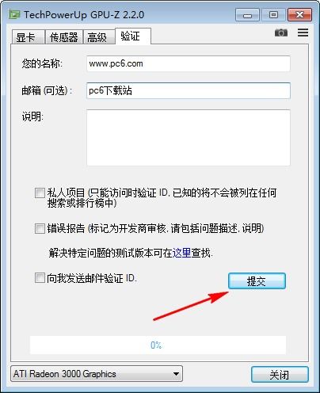Focus the 您的名称 input field
This screenshot has width=320, height=393.
[x=189, y=63]
